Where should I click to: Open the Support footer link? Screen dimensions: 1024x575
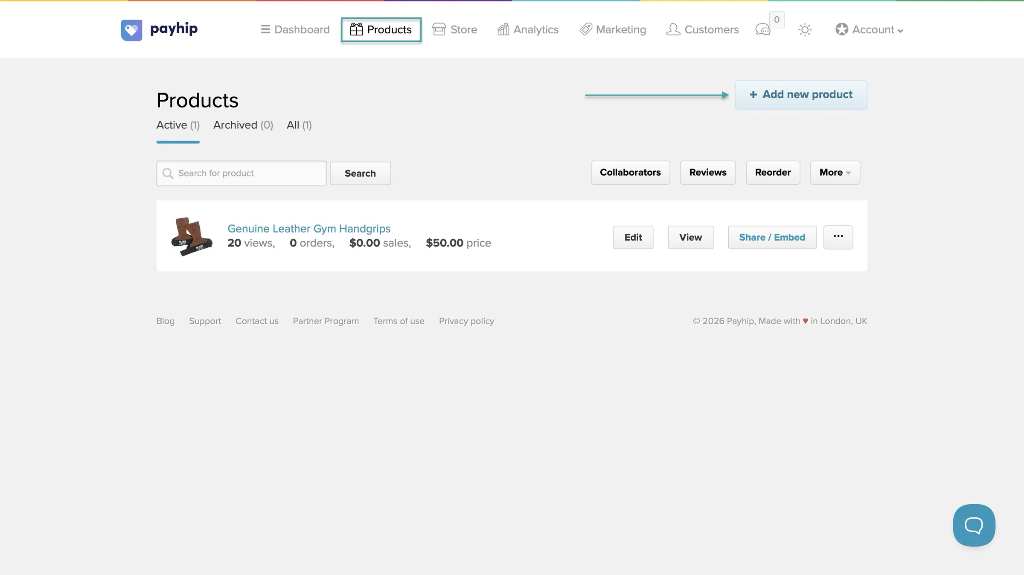tap(205, 321)
